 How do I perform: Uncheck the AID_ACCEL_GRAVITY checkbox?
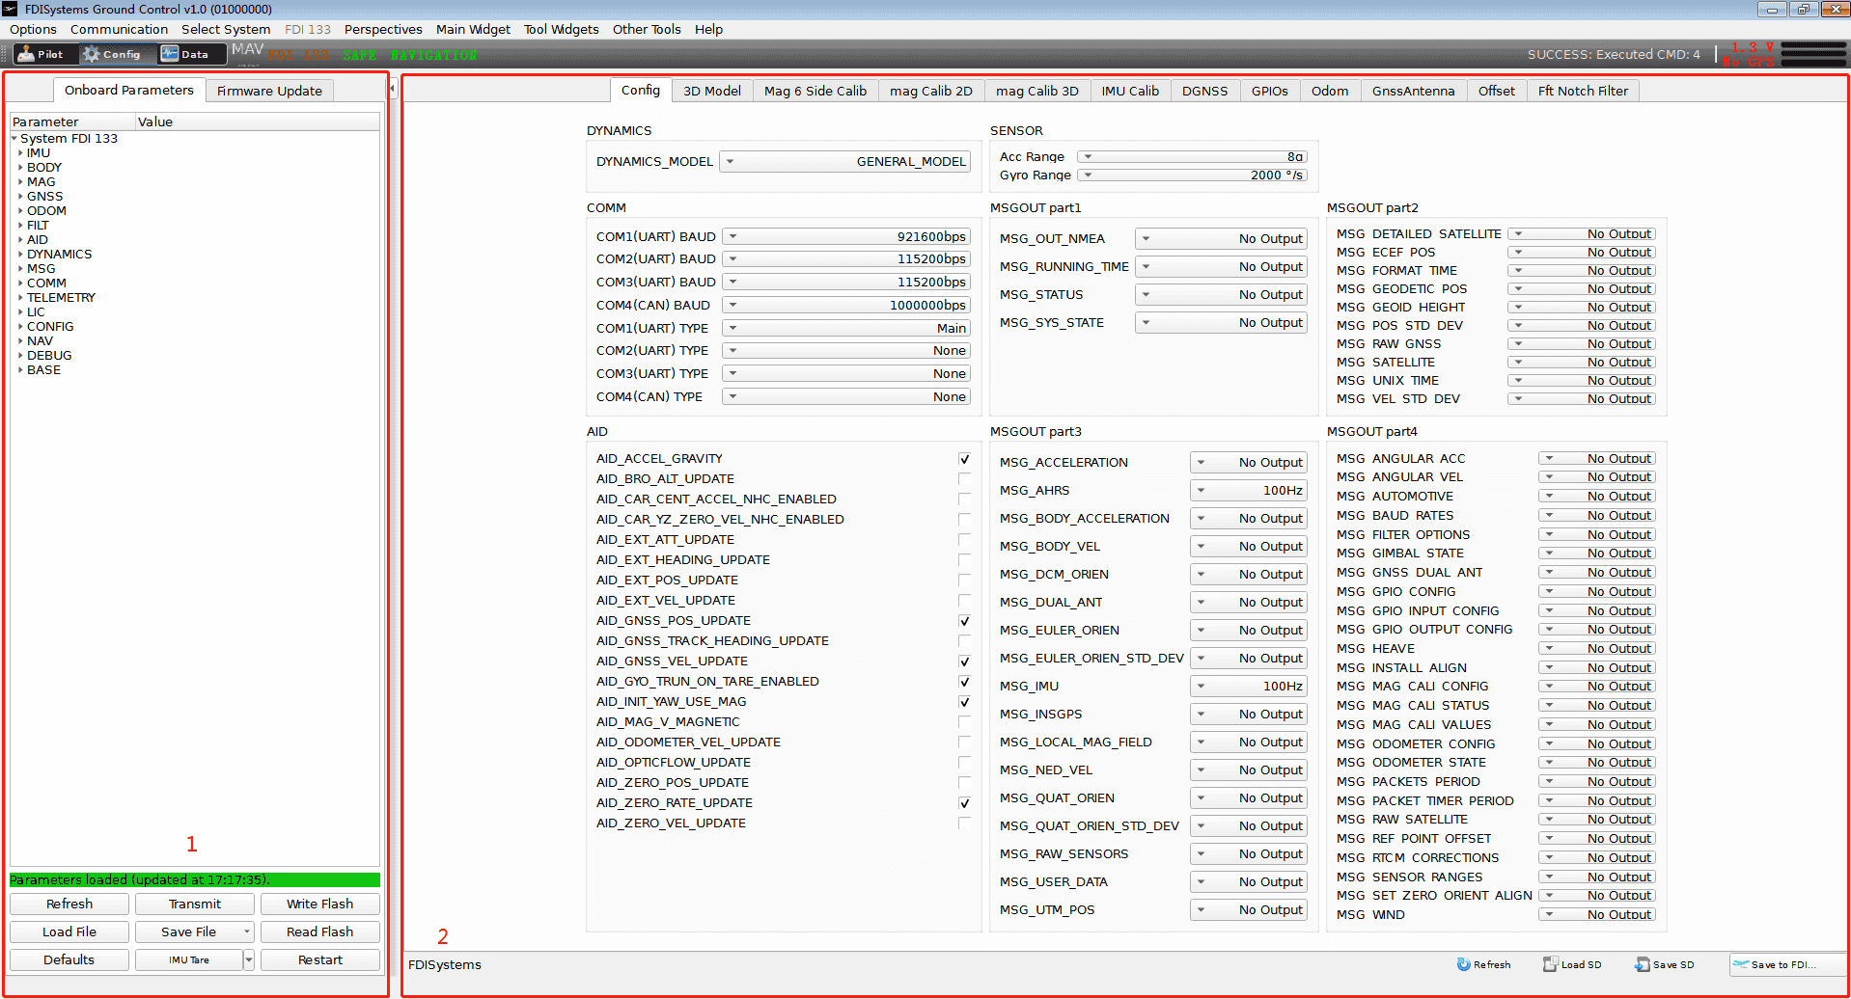(964, 459)
